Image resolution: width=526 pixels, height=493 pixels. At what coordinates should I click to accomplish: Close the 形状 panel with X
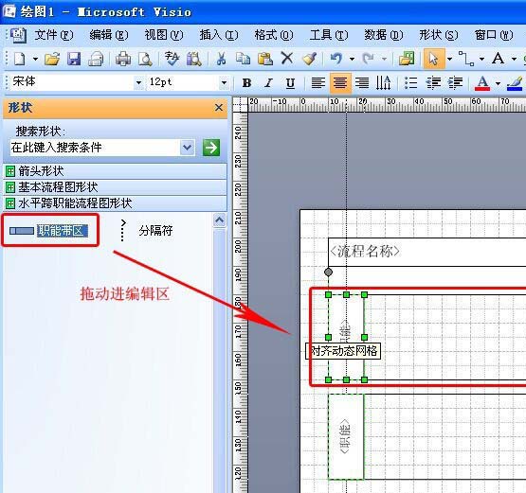(219, 108)
